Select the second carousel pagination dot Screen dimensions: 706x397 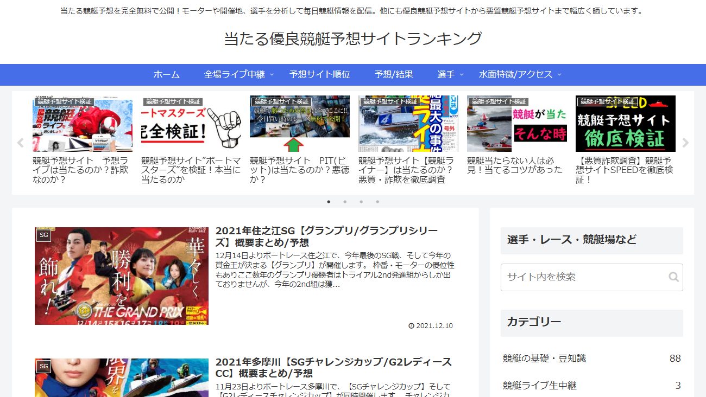tap(345, 202)
